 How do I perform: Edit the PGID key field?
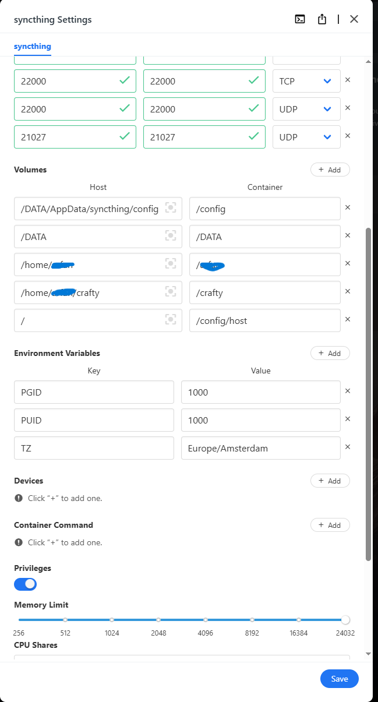tap(94, 392)
